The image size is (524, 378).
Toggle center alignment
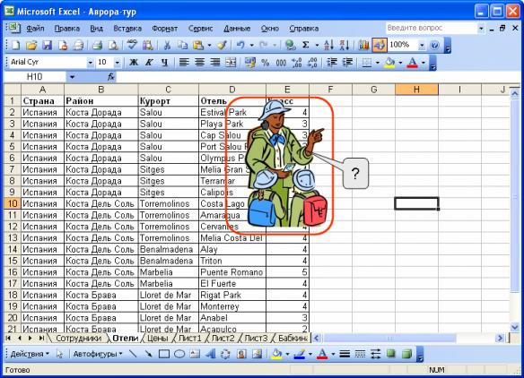199,63
